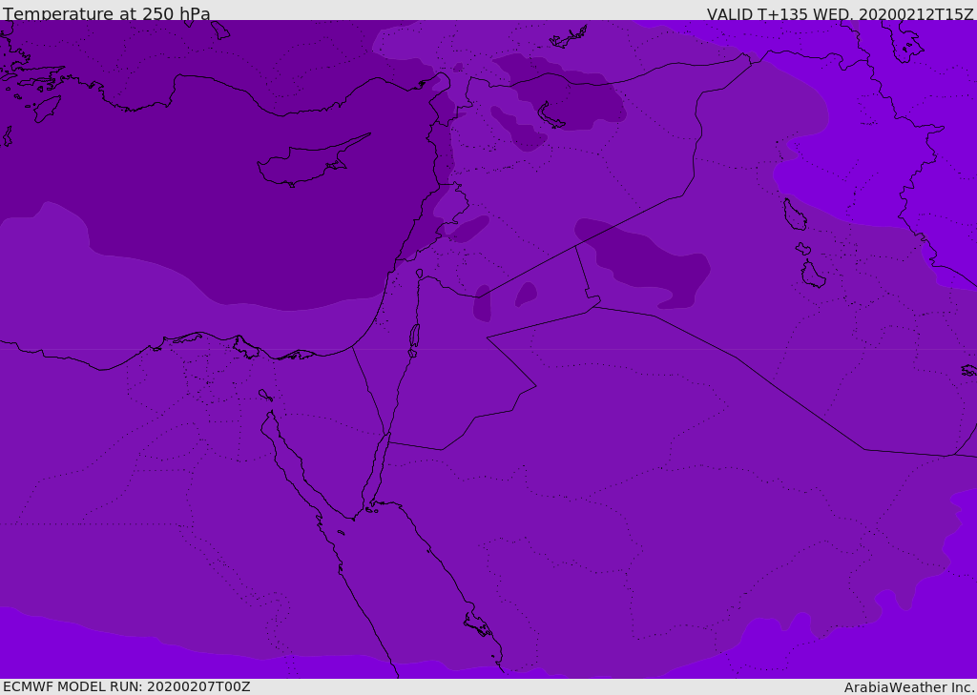Click the Gulf of Suez waterway

pyautogui.click(x=292, y=460)
